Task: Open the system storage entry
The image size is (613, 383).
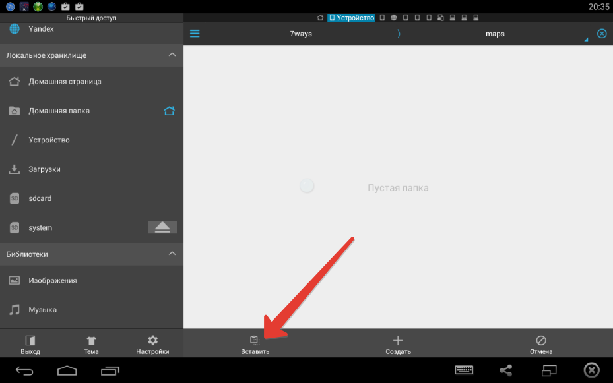Action: coord(92,228)
